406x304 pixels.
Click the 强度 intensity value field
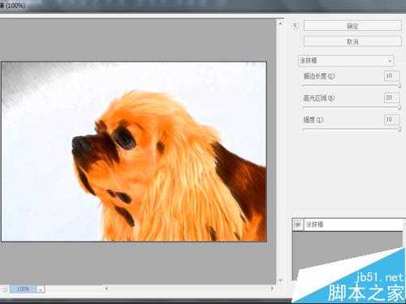coord(391,119)
